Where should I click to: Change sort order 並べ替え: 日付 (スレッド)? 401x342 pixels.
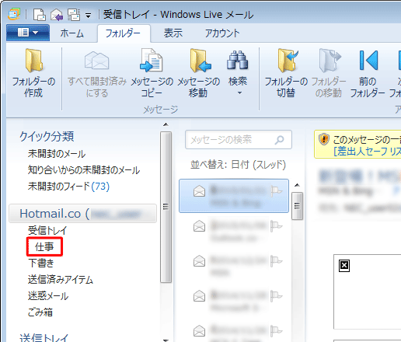tap(238, 165)
